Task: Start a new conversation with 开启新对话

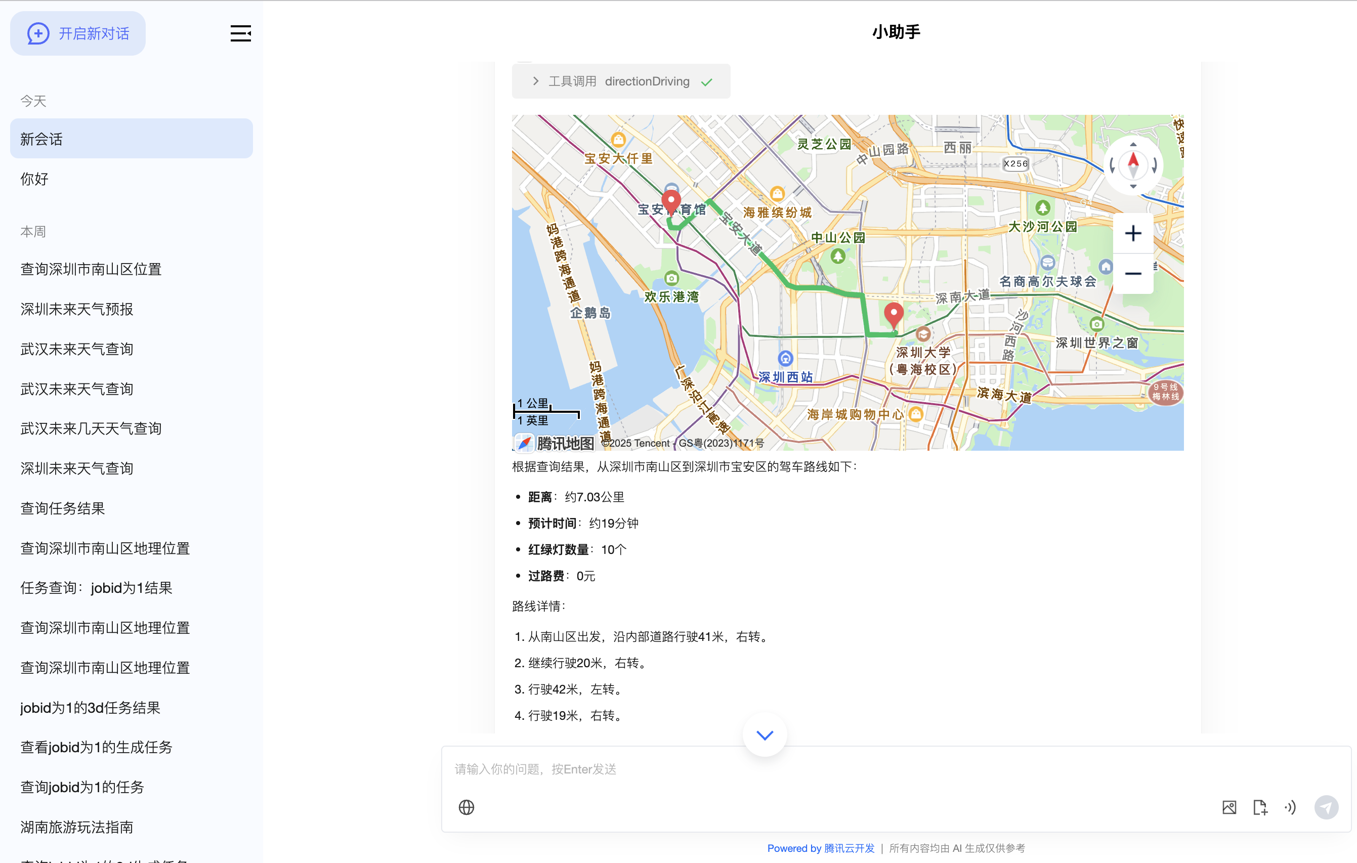Action: [78, 33]
